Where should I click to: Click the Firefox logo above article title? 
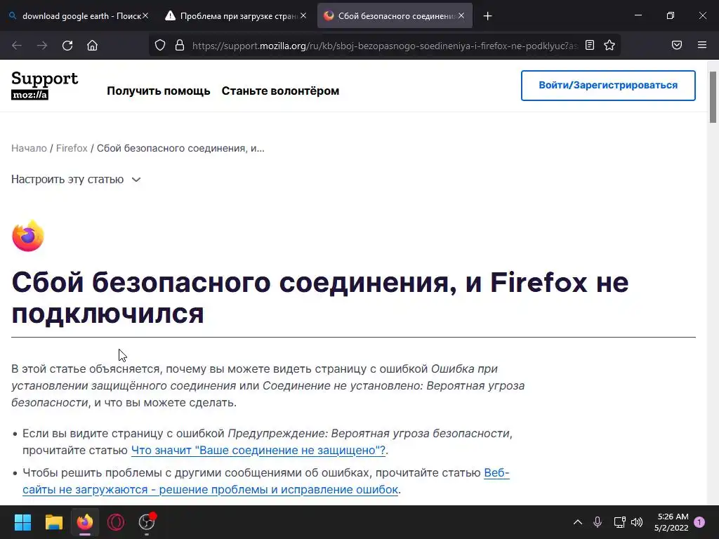tap(27, 236)
